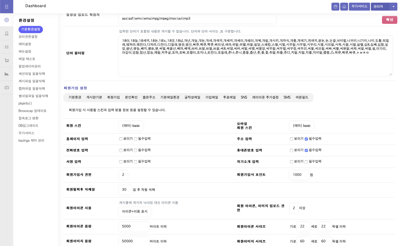
Task: Collapse the sidebar with the menu toggle icon
Action: pyautogui.click(x=7, y=7)
